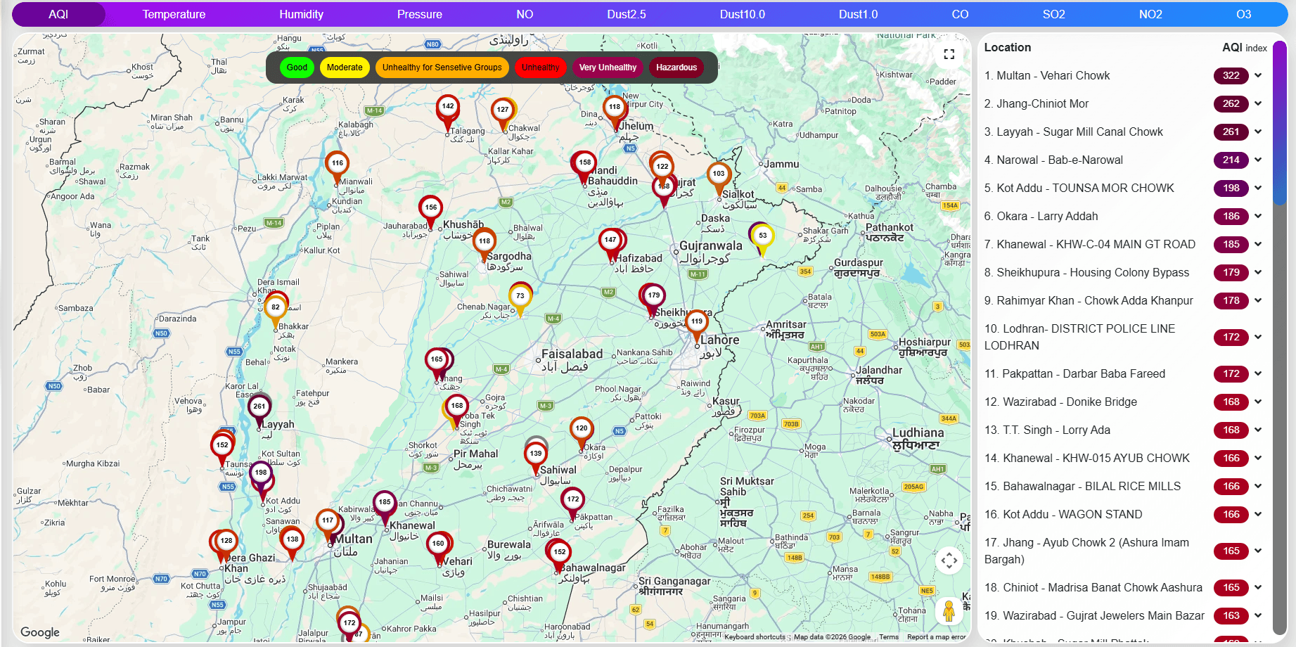Click the 53 yellow marker near Narowal
The width and height of the screenshot is (1296, 647).
[x=763, y=241]
